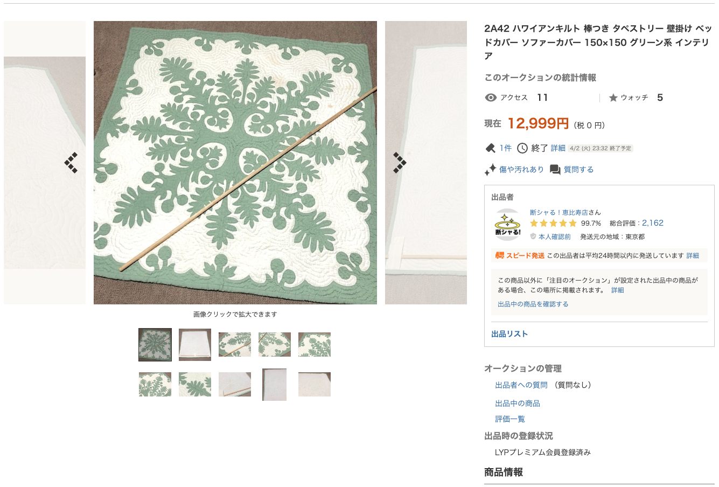Screen dimensions: 719x487
Task: Click the eye access count icon
Action: [x=491, y=98]
